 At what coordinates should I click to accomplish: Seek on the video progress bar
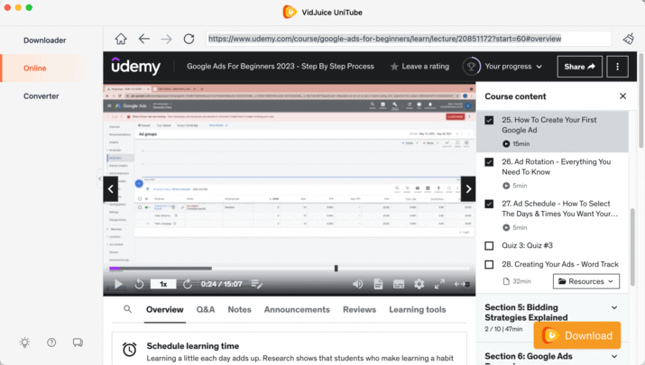pos(290,269)
